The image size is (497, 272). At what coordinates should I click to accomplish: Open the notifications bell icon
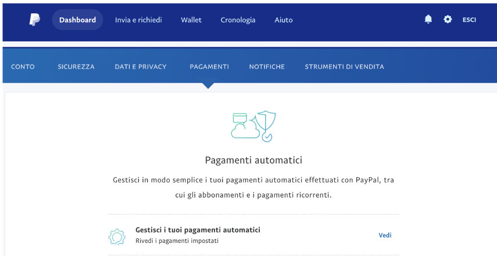(428, 19)
